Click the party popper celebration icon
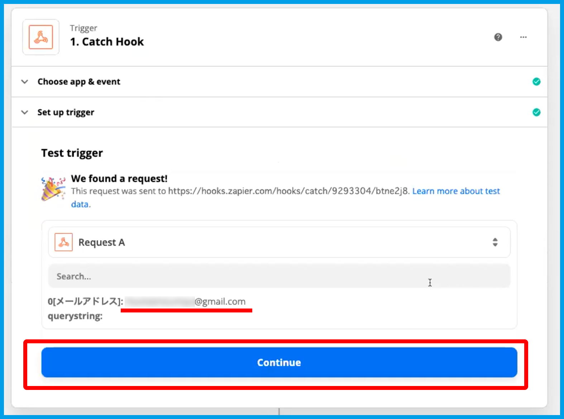Viewport: 564px width, 419px height. (53, 189)
